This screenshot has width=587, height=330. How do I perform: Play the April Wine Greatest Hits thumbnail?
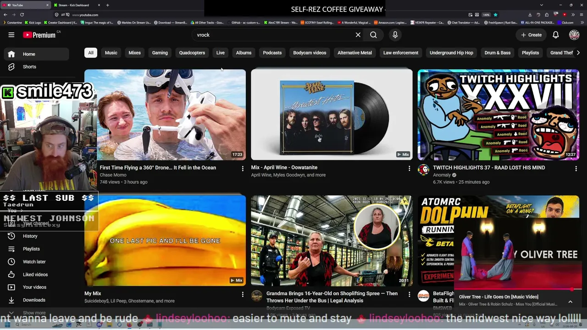click(x=332, y=115)
